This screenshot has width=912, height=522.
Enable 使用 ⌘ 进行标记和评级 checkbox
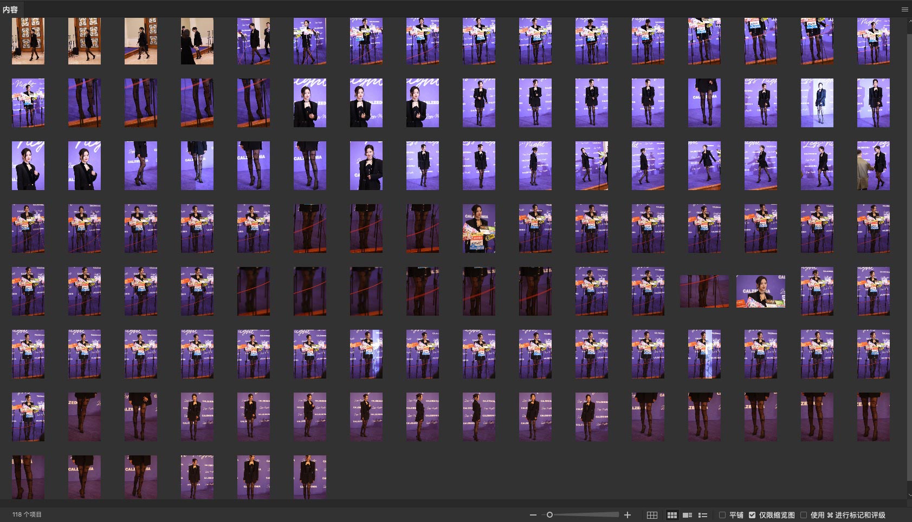804,515
